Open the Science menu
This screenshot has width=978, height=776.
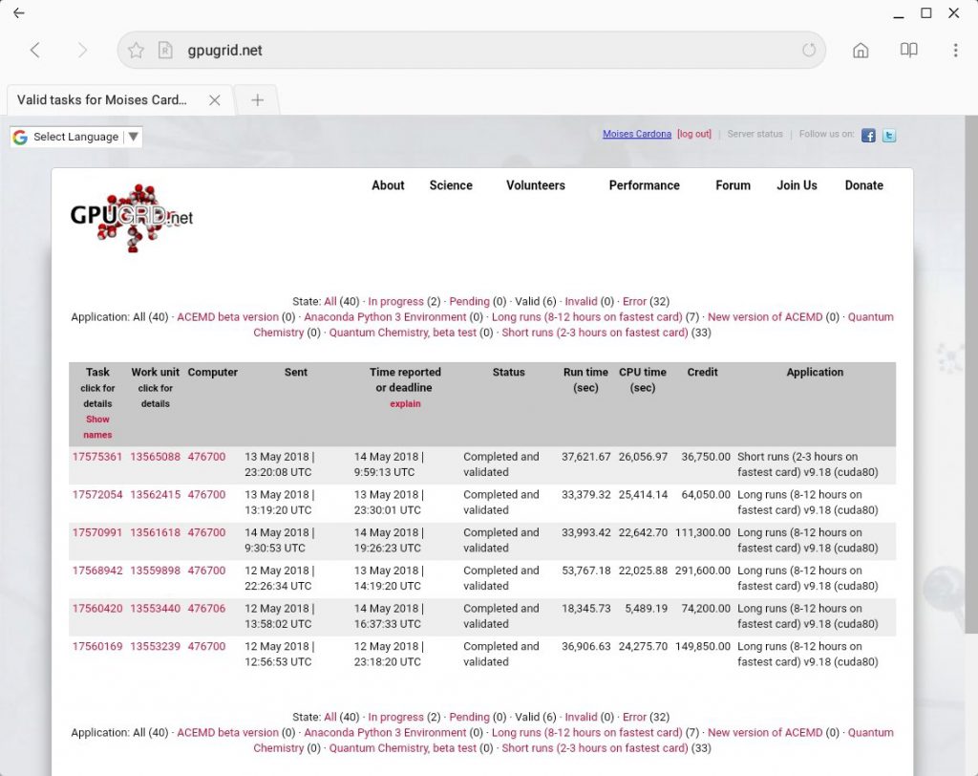[451, 185]
